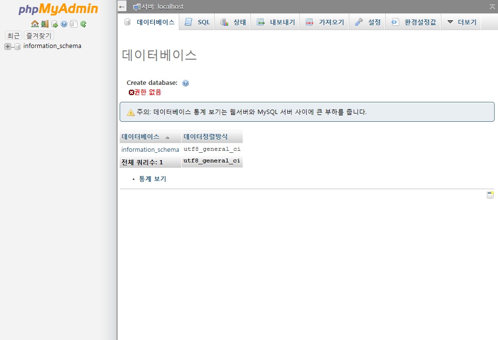This screenshot has height=340, width=498.
Task: Click the import tab icon
Action: [310, 22]
